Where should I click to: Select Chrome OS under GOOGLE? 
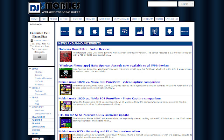41,94
